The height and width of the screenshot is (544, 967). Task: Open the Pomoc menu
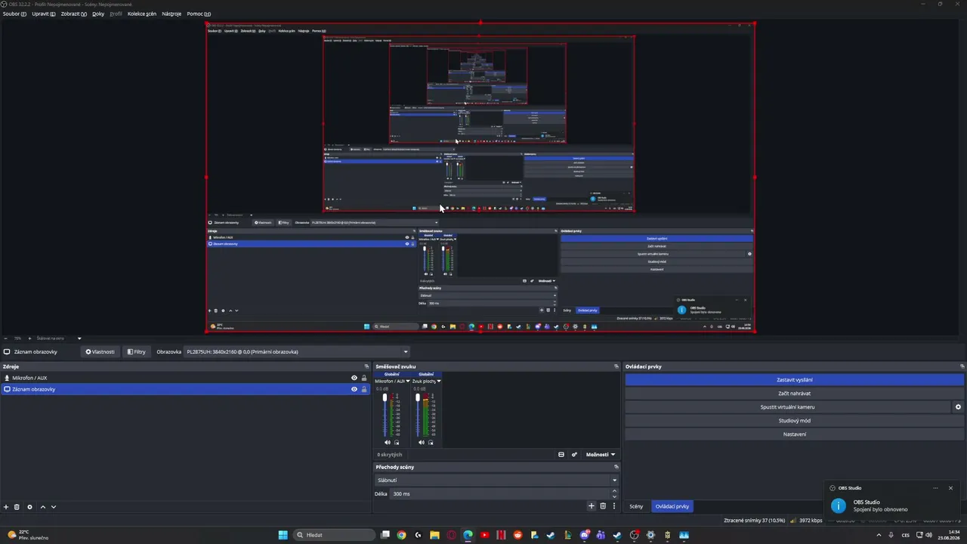pos(199,14)
